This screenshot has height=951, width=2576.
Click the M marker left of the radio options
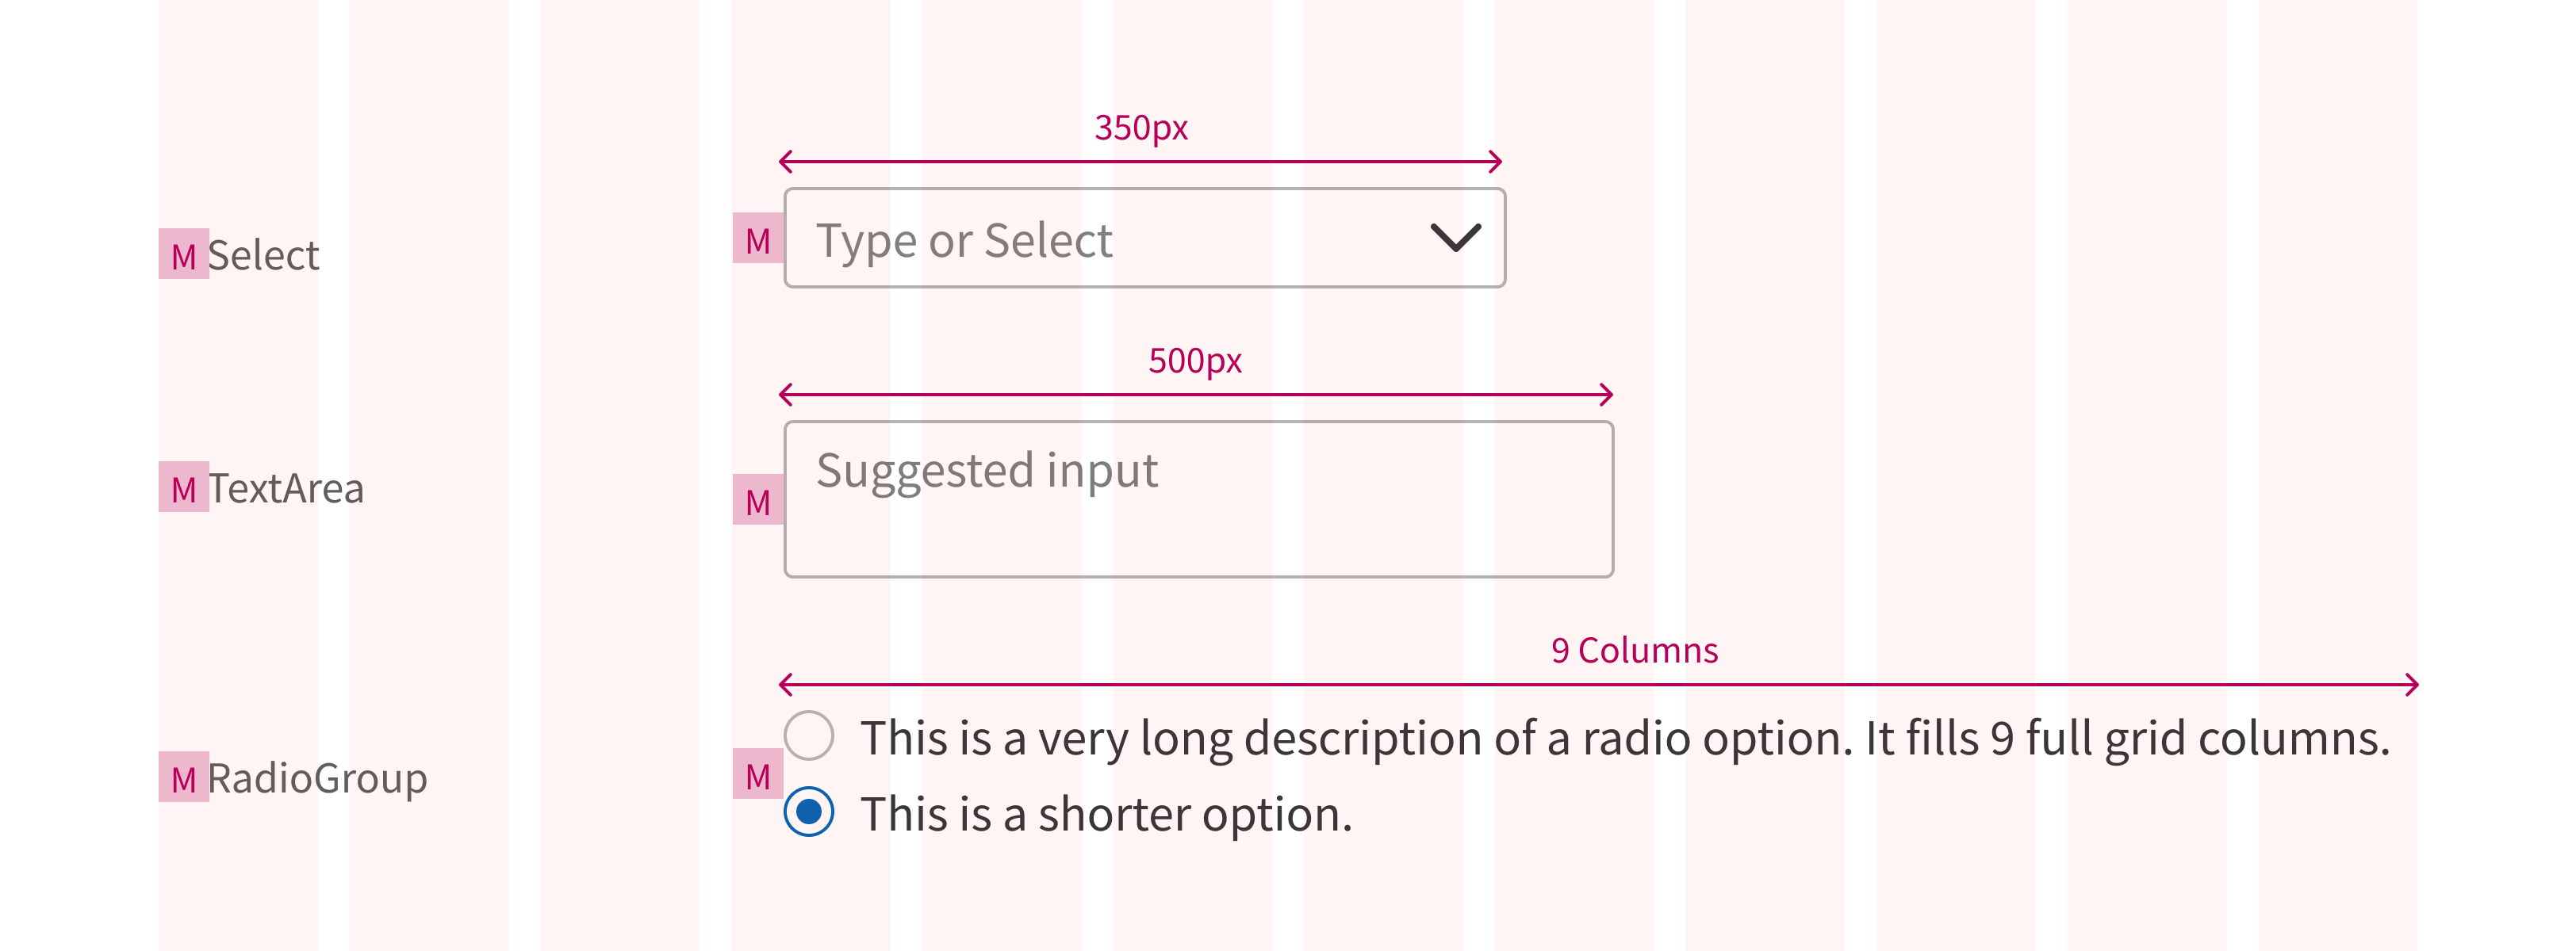(758, 773)
